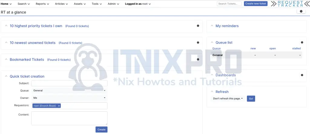The width and height of the screenshot is (310, 134).
Task: Open the Queue dropdown set to General
Action: [x=69, y=91]
